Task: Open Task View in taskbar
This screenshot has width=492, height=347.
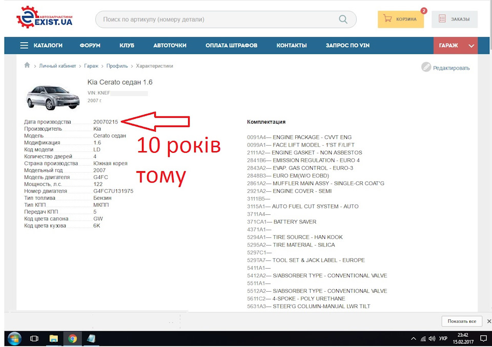Action: tap(34, 339)
